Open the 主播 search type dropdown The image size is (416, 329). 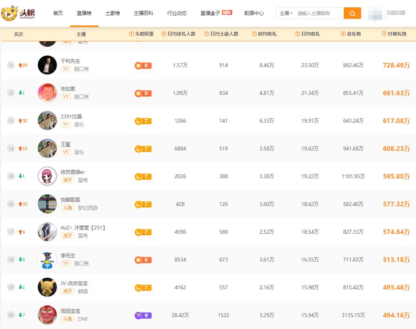286,13
